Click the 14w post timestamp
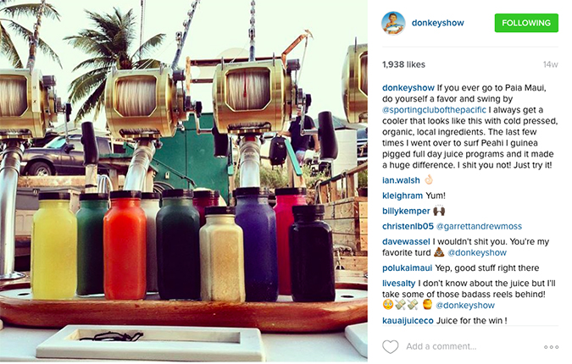This screenshot has width=572, height=364. point(550,64)
